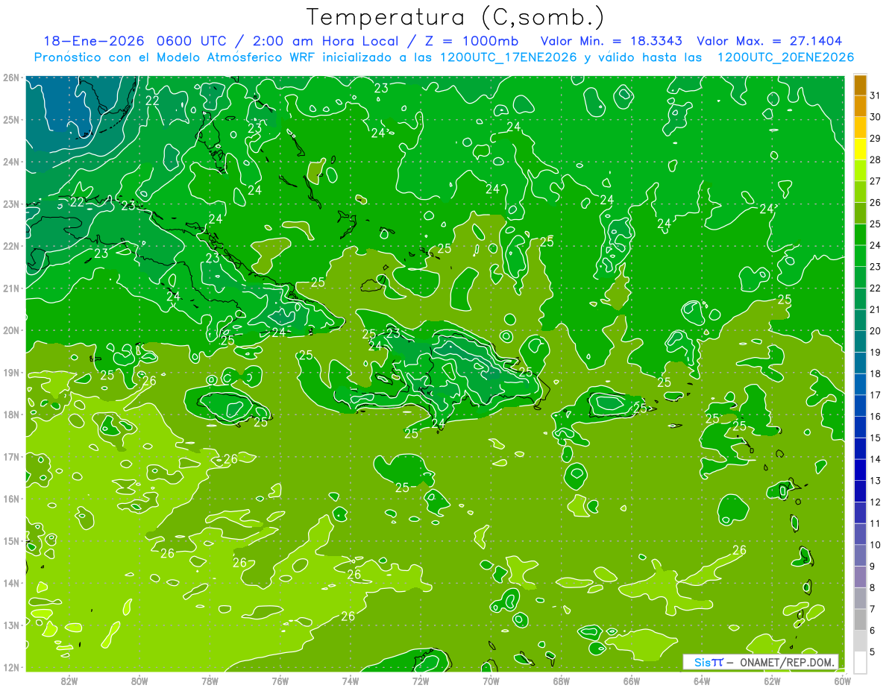
Task: Click the colorbar label "31"
Action: (875, 96)
